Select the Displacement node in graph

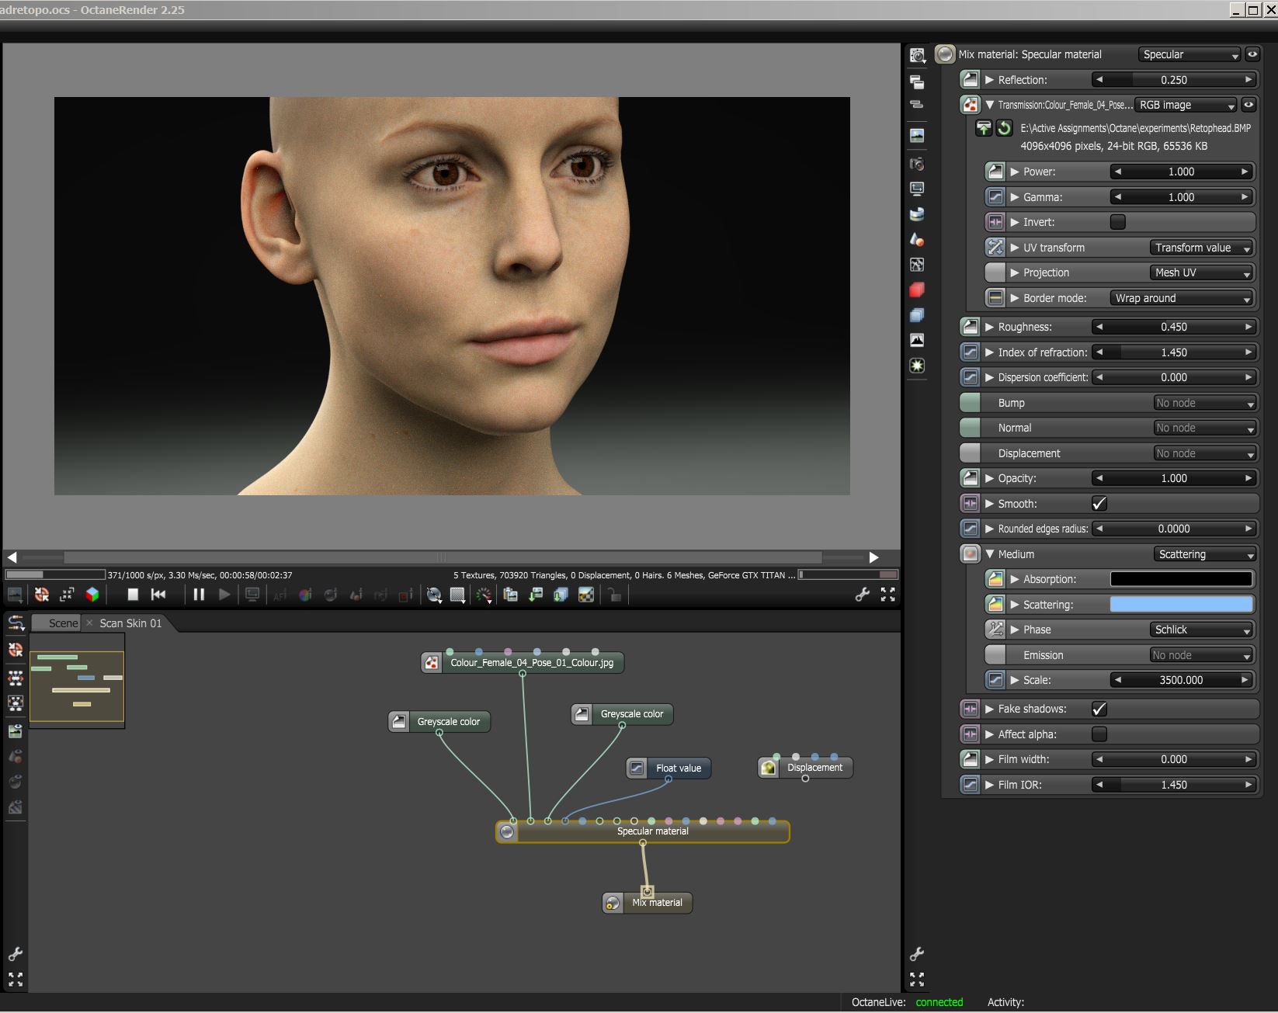click(x=814, y=768)
